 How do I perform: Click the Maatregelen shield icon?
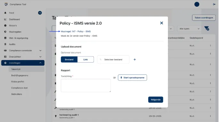(5, 32)
